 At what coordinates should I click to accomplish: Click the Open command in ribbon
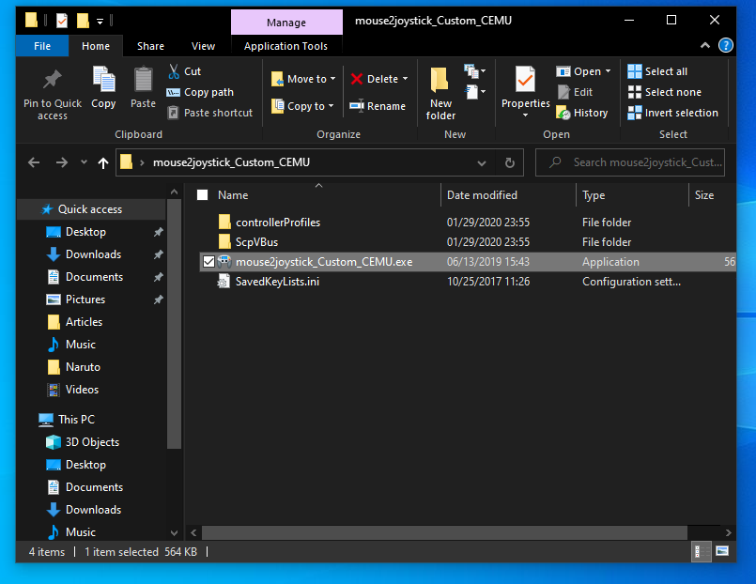[579, 71]
